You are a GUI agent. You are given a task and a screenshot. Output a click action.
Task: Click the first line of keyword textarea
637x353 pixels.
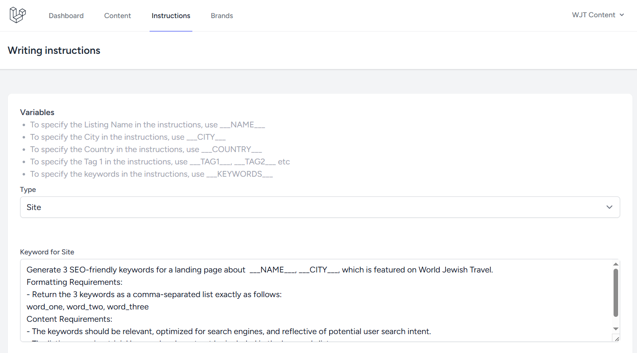[259, 270]
